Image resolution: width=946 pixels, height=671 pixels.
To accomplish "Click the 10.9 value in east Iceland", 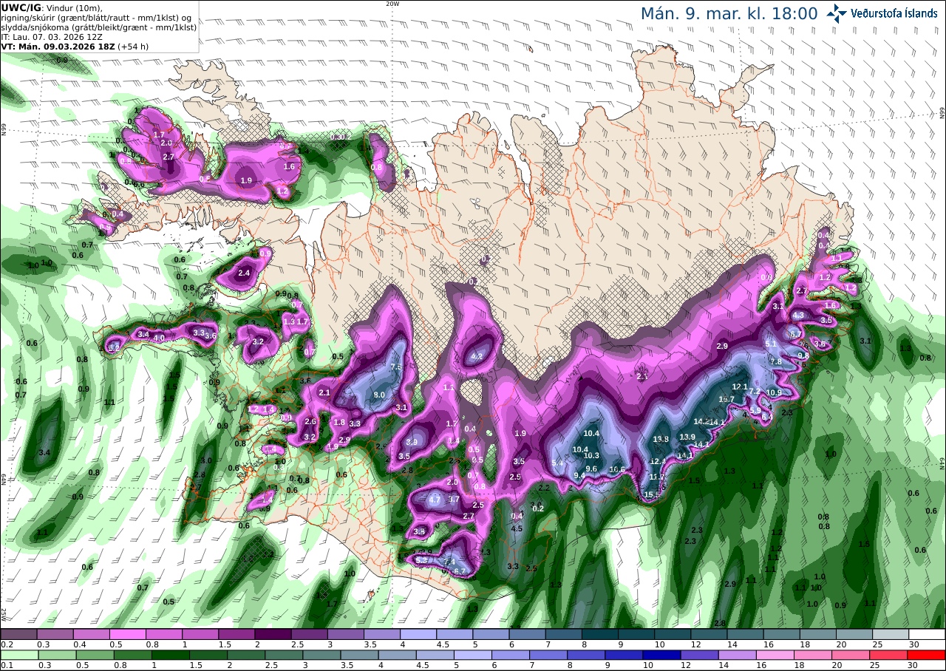I will pyautogui.click(x=774, y=392).
